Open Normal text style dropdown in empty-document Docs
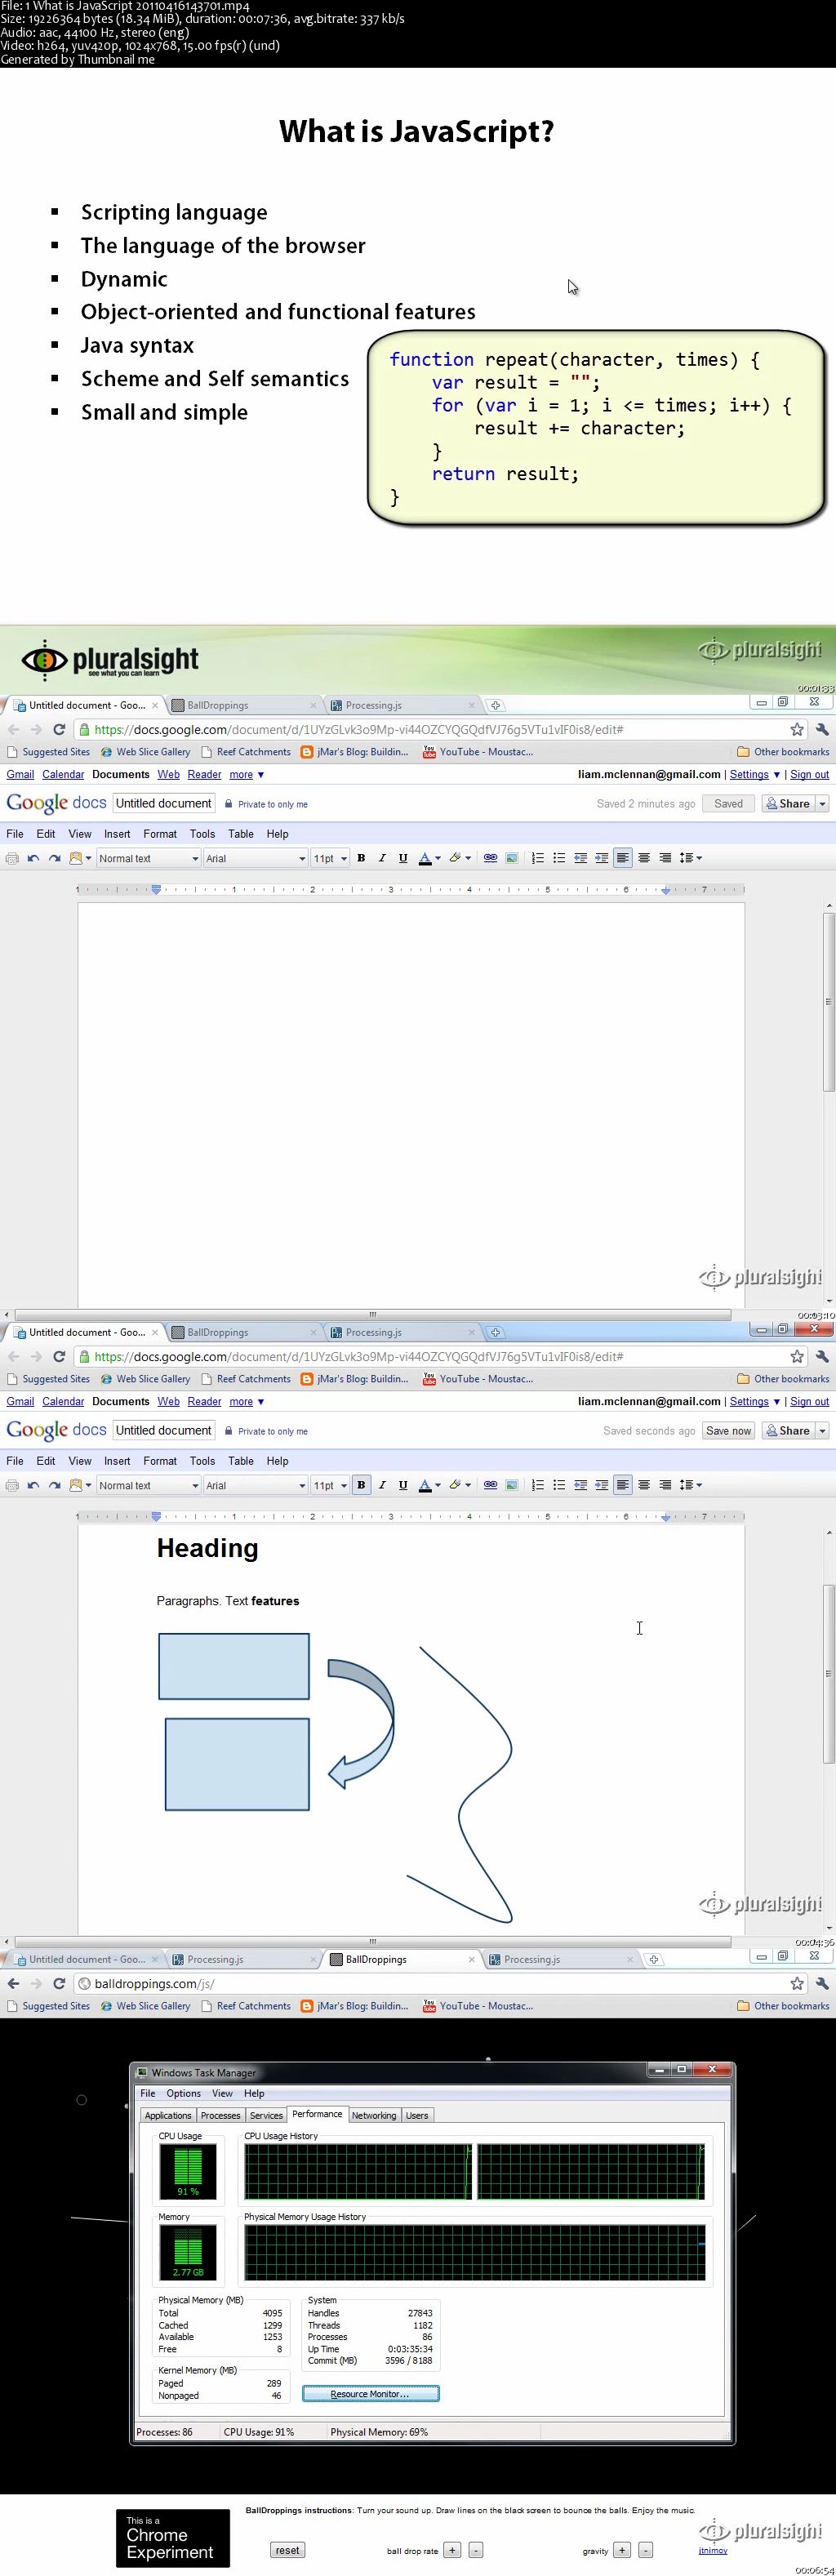 (x=148, y=858)
